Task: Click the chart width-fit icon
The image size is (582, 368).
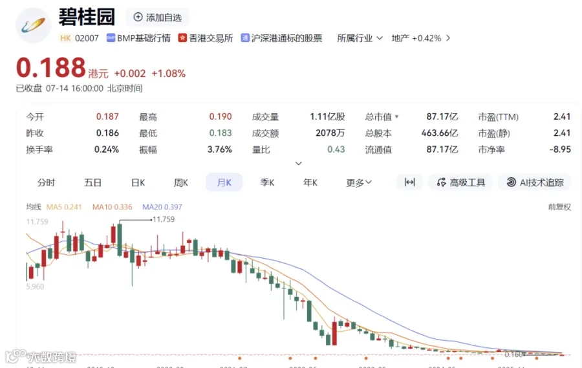Action: [409, 182]
